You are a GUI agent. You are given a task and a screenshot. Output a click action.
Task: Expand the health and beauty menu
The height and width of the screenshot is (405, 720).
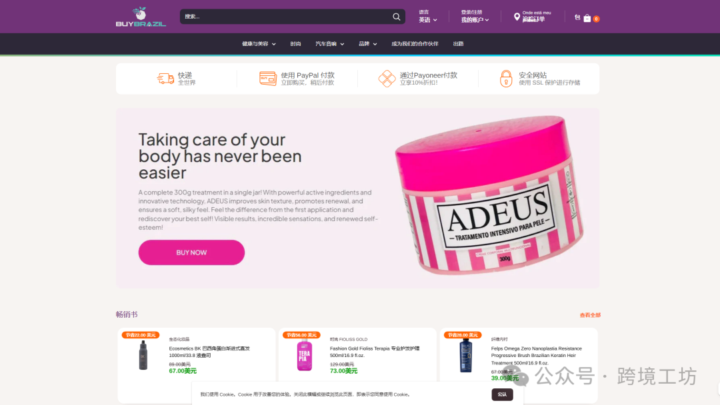259,44
